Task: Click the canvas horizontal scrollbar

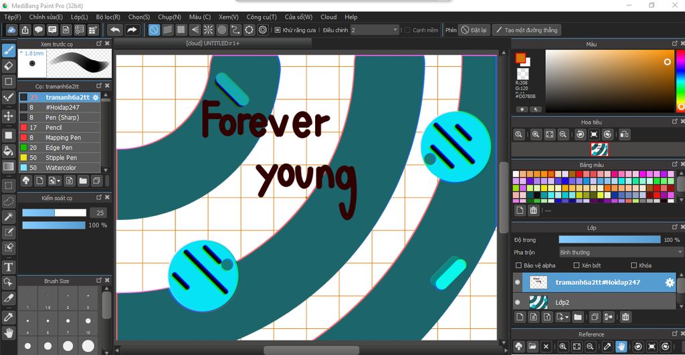Action: [x=311, y=350]
